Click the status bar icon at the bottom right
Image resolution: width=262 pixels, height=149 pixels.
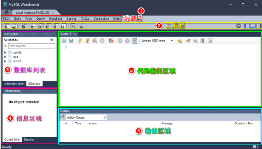254,147
